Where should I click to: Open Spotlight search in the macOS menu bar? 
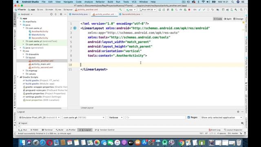tap(232, 2)
